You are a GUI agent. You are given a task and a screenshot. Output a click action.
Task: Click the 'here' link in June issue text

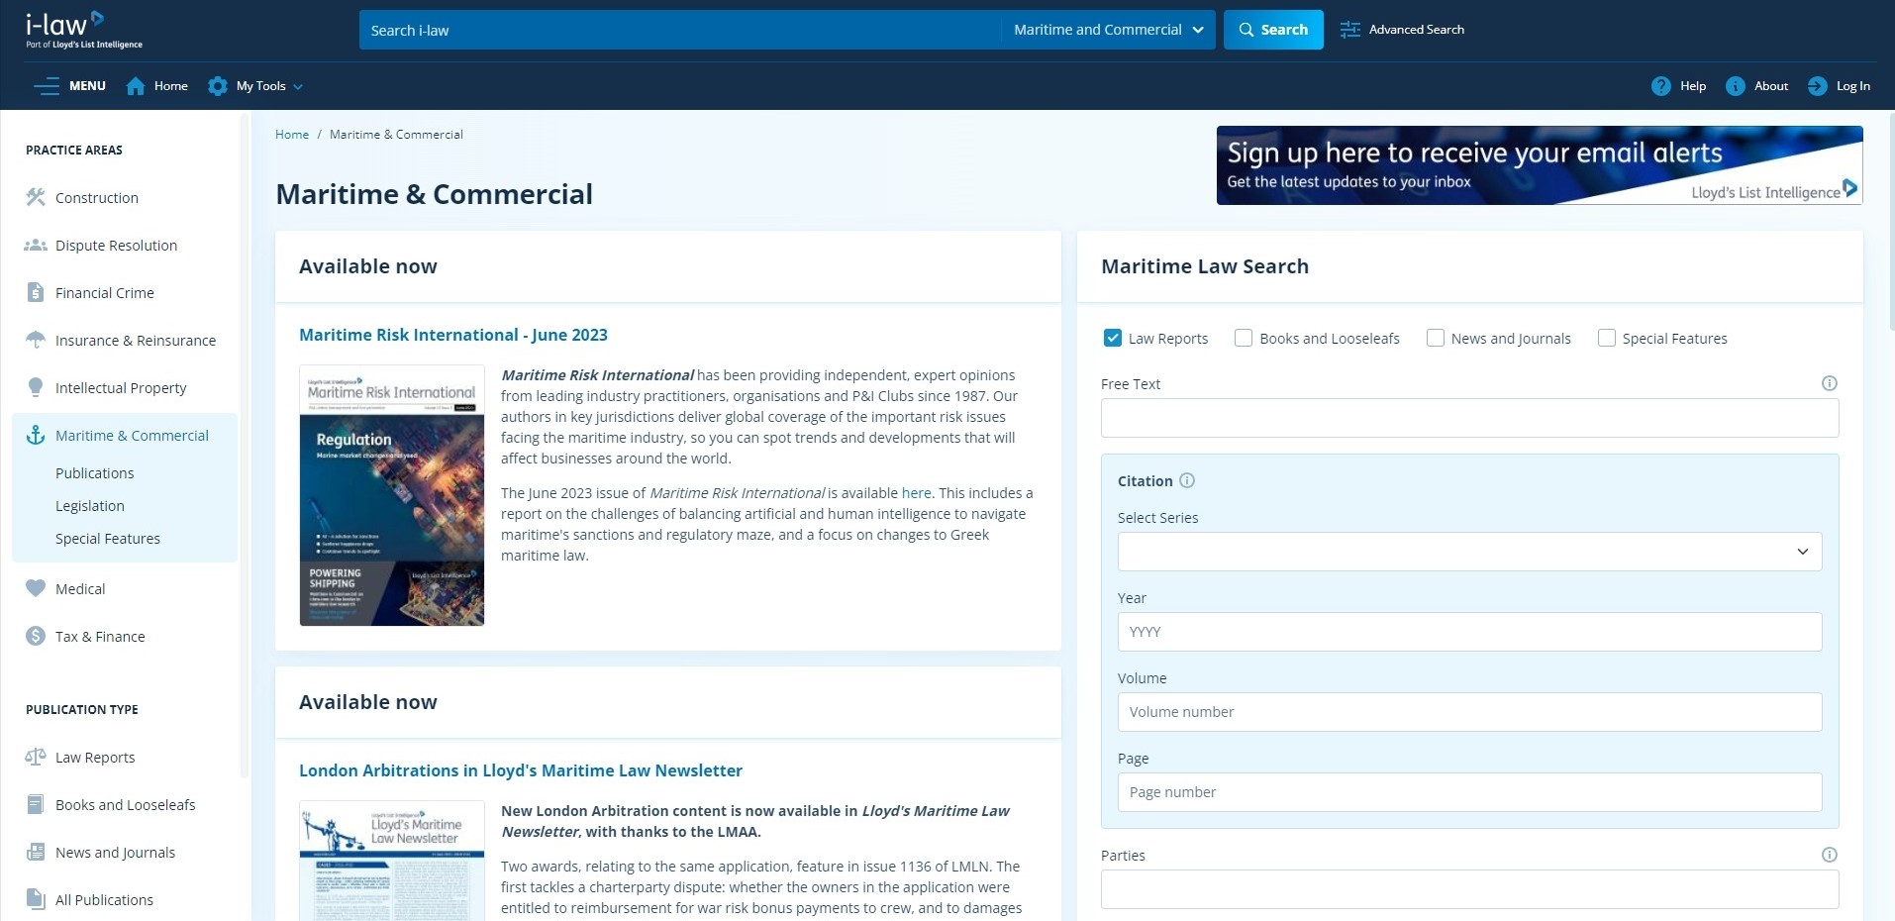[x=916, y=493]
